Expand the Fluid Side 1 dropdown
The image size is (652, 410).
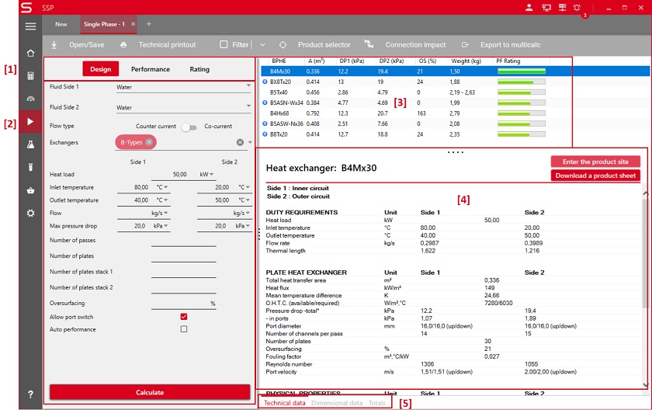(248, 86)
